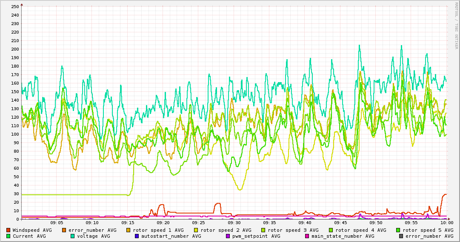This screenshot has width=460, height=242.
Task: Click the 220 value on the y-axis
Action: click(x=15, y=32)
